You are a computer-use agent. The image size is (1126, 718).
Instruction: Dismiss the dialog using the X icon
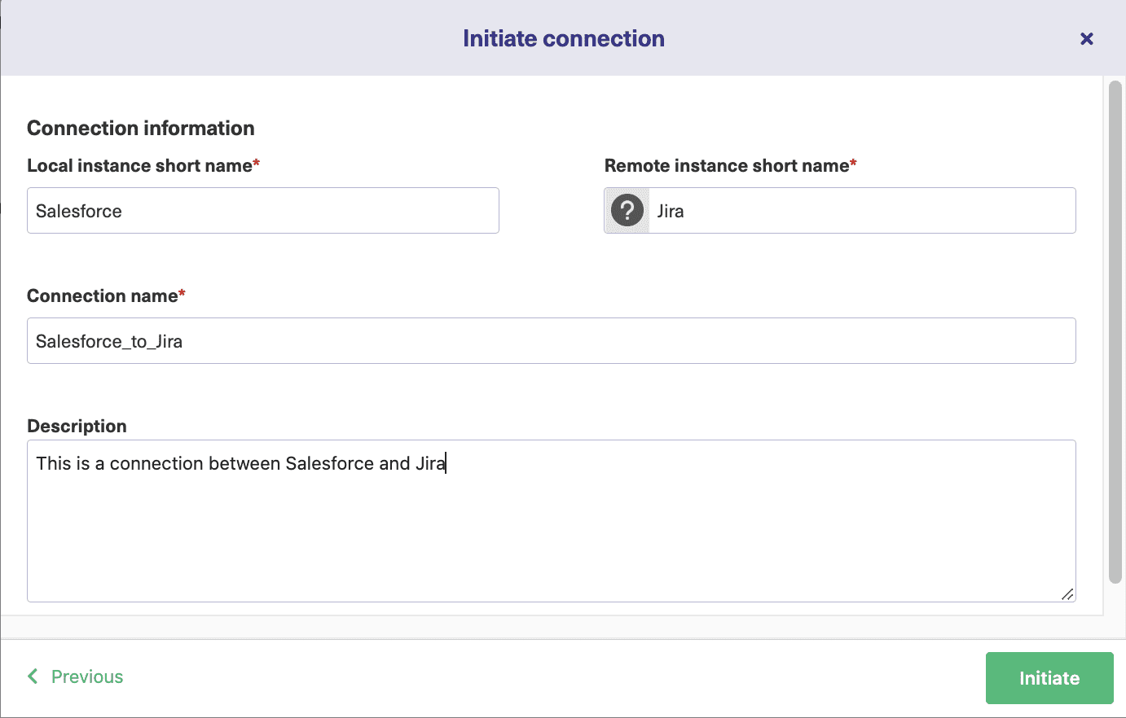(1087, 38)
